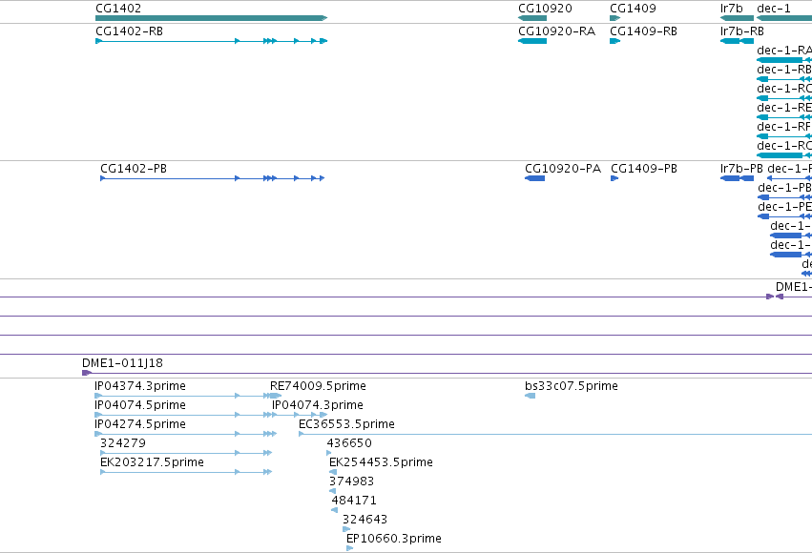Click EST label EK254453.5prime
Image resolution: width=812 pixels, height=553 pixels.
tap(381, 462)
